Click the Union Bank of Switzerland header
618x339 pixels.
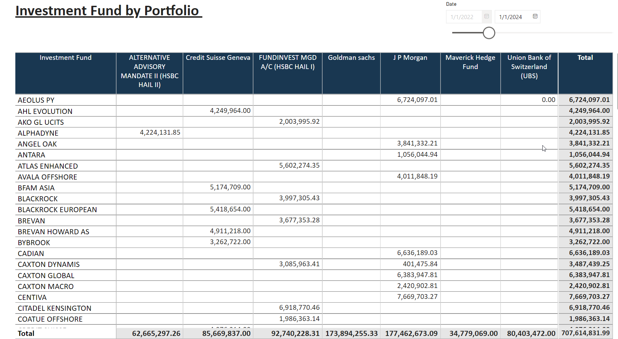click(529, 67)
